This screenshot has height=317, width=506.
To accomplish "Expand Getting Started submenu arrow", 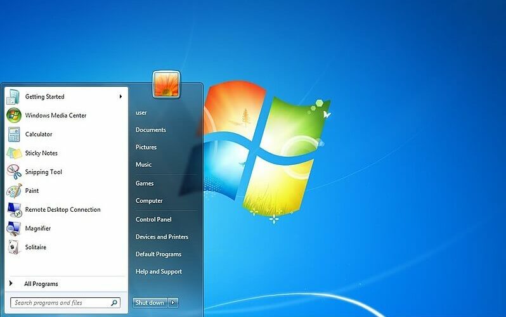I will point(120,96).
